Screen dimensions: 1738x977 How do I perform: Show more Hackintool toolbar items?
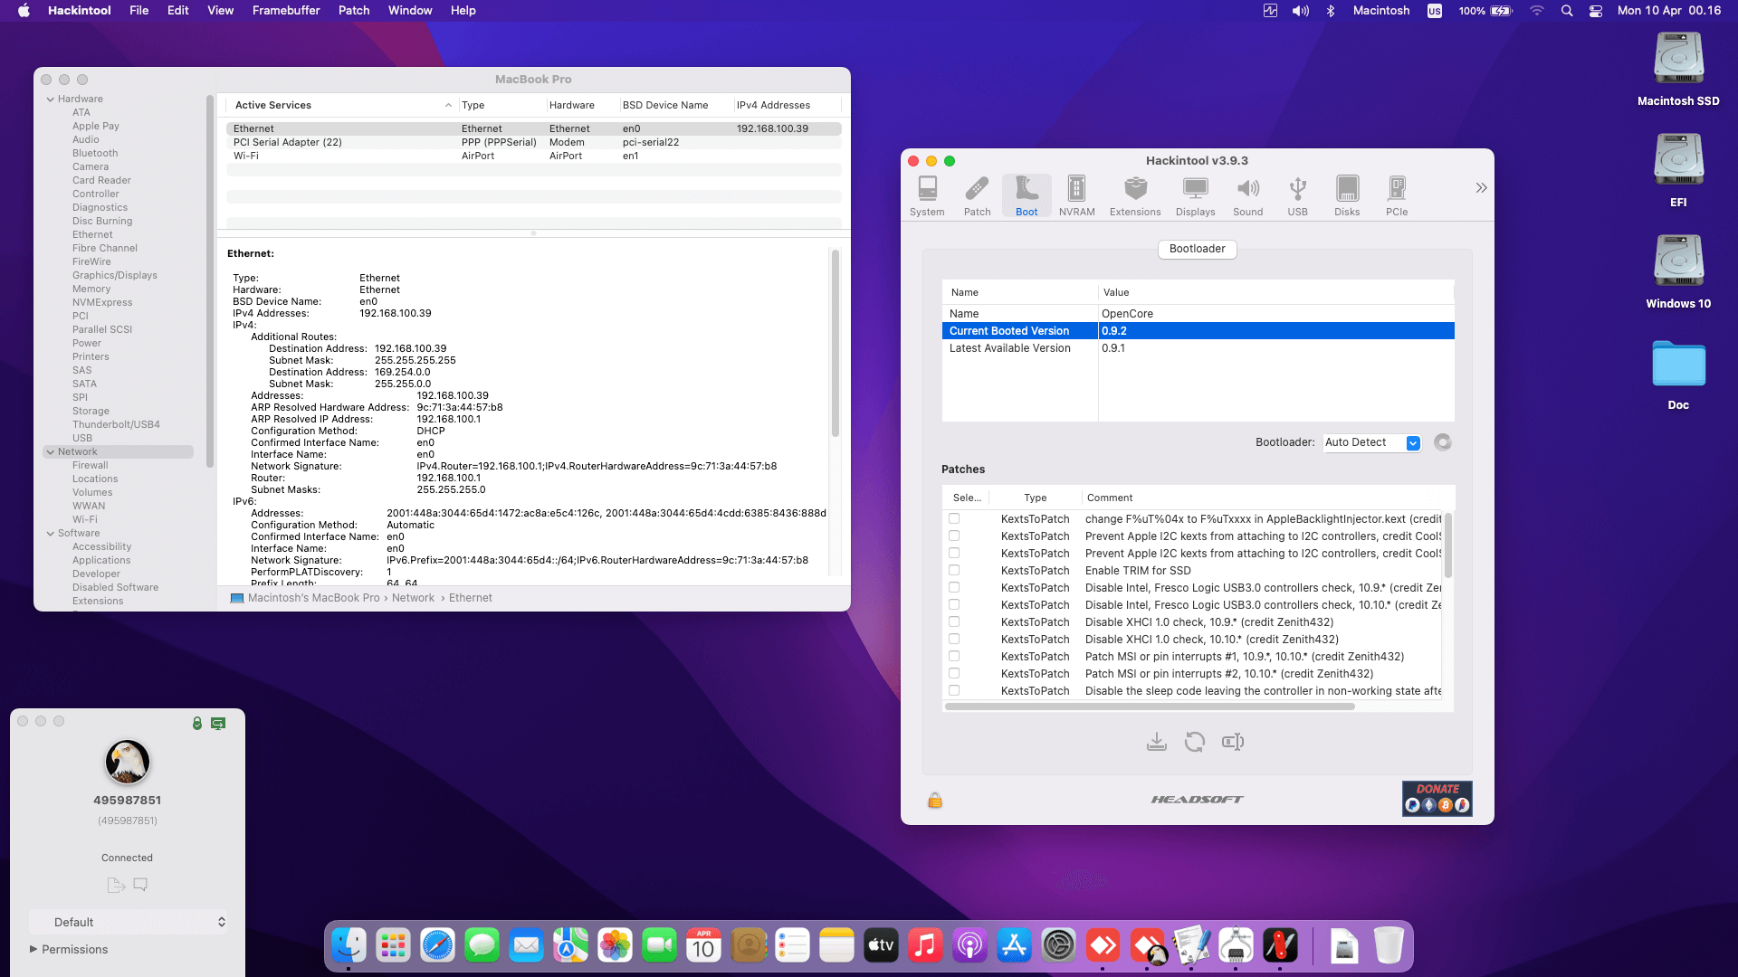1481,188
